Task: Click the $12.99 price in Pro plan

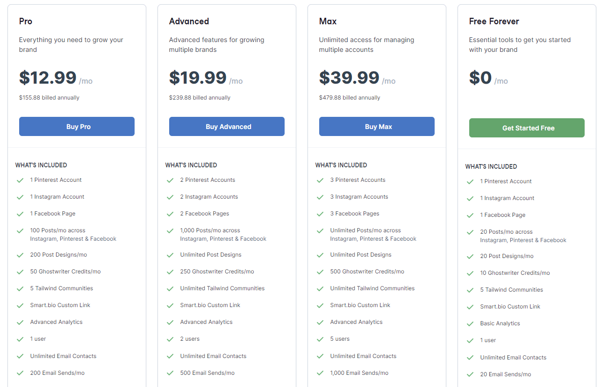Action: tap(48, 78)
